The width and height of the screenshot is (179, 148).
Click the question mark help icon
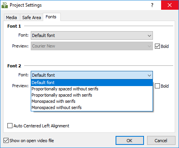152,5
